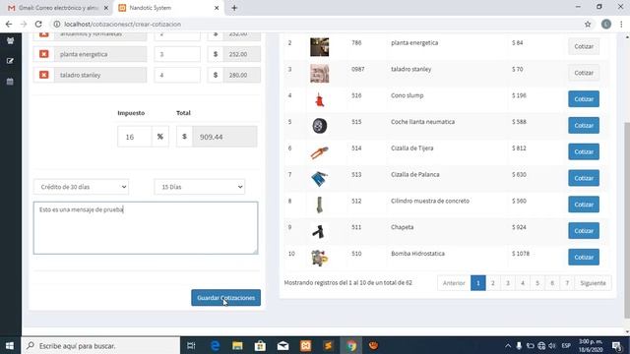Switch to the Nandotic System tab
The width and height of the screenshot is (630, 354).
coord(168,8)
